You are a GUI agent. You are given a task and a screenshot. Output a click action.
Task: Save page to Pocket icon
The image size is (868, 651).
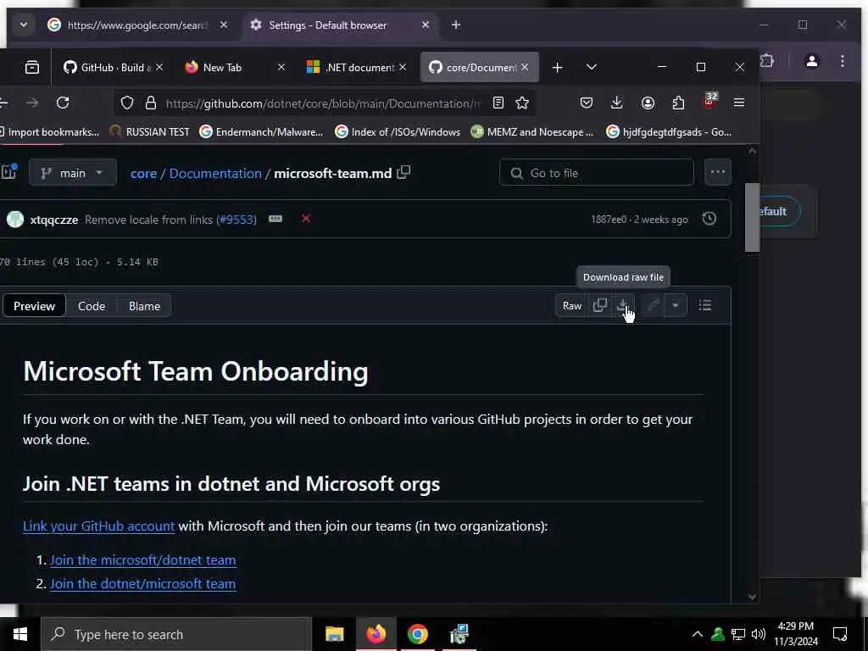[587, 103]
